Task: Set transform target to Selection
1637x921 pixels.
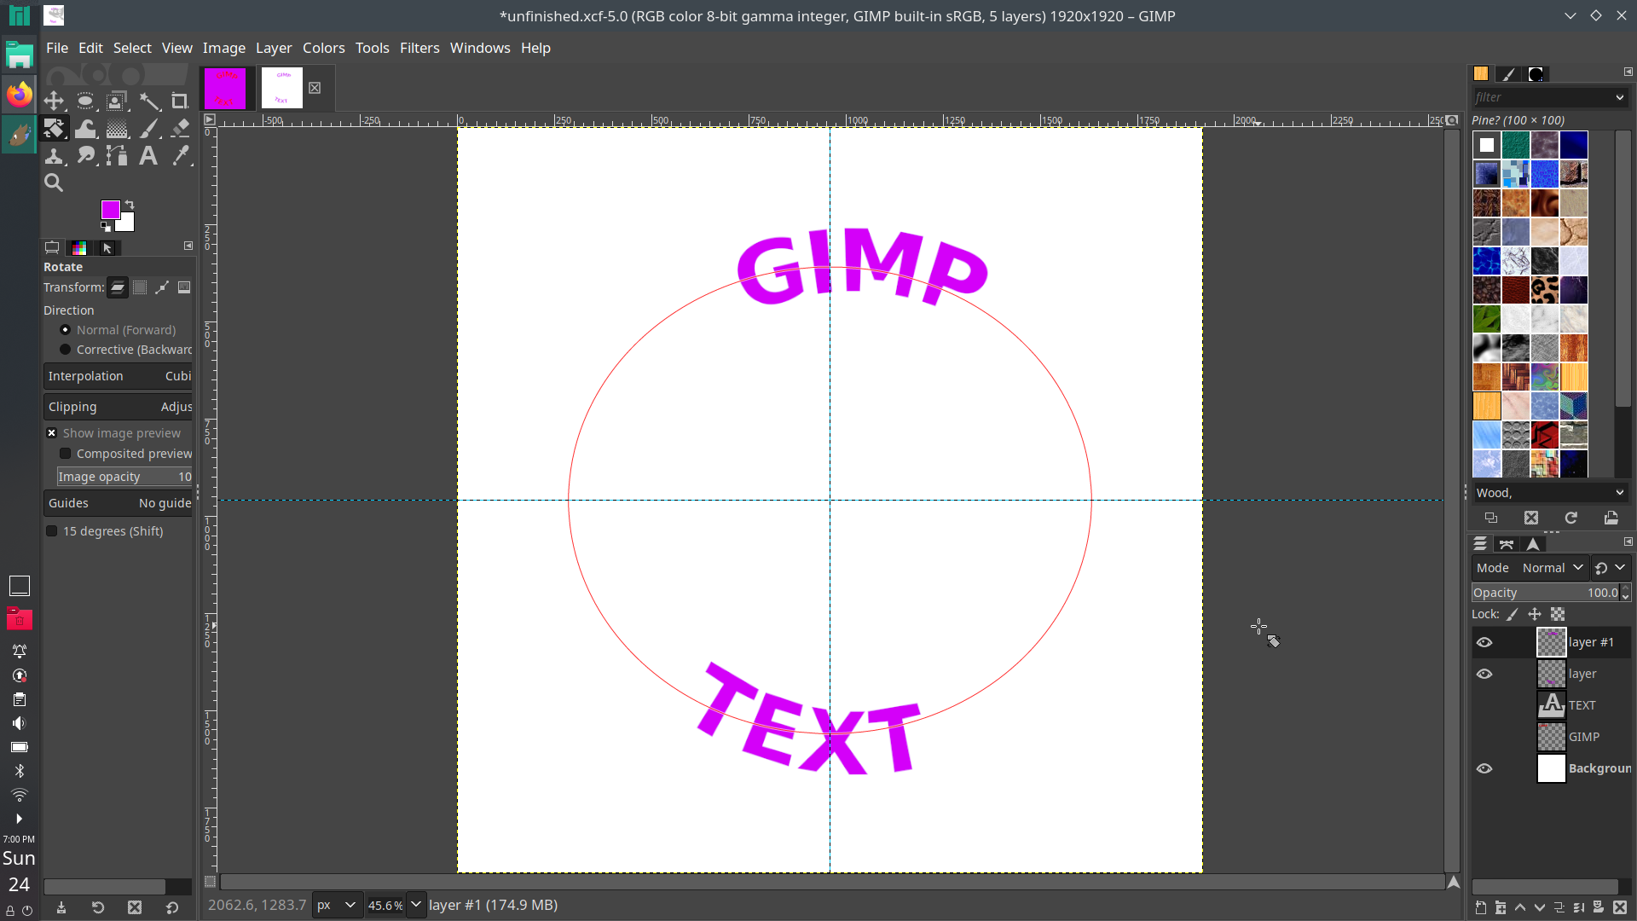Action: (140, 288)
